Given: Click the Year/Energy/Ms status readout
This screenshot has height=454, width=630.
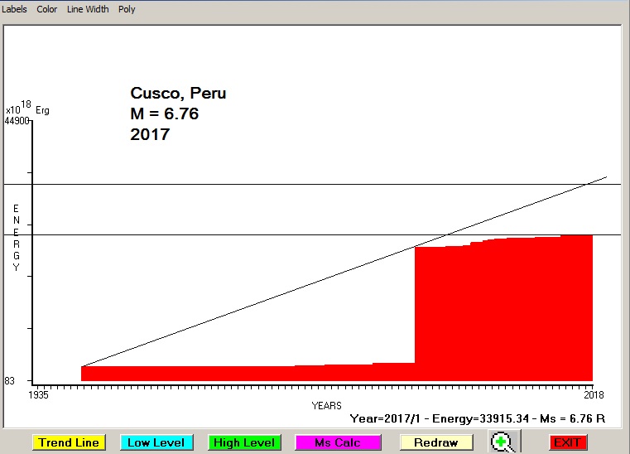Looking at the screenshot, I should [x=478, y=418].
